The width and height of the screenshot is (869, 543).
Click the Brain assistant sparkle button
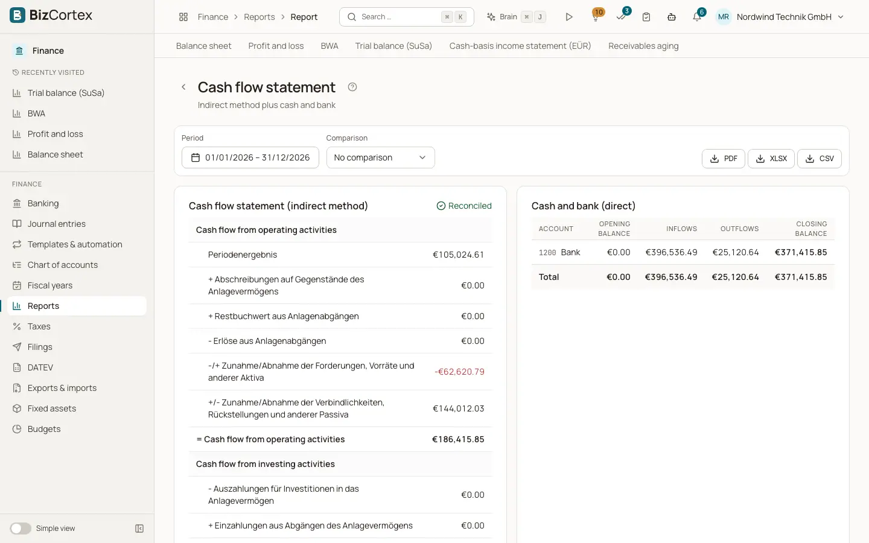point(516,17)
